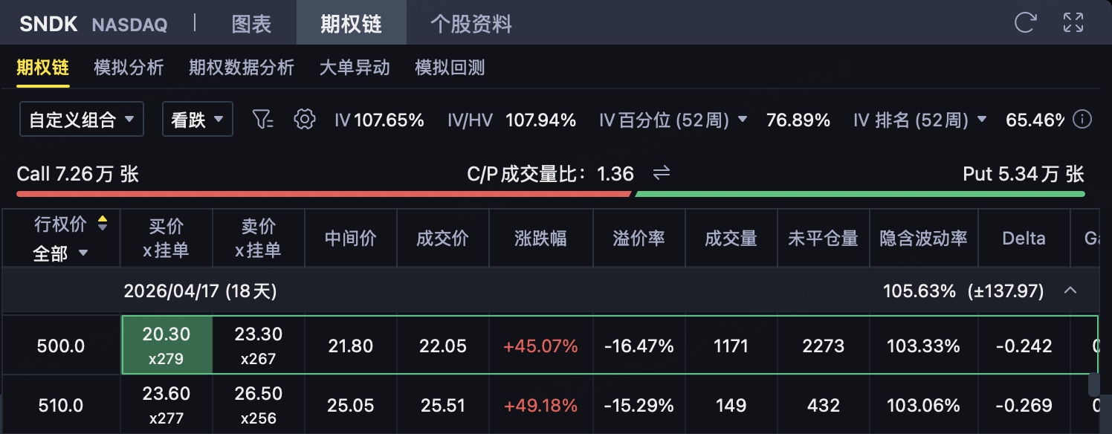Open the IV 排名 (52周) period dropdown
Image resolution: width=1112 pixels, height=434 pixels.
point(982,120)
